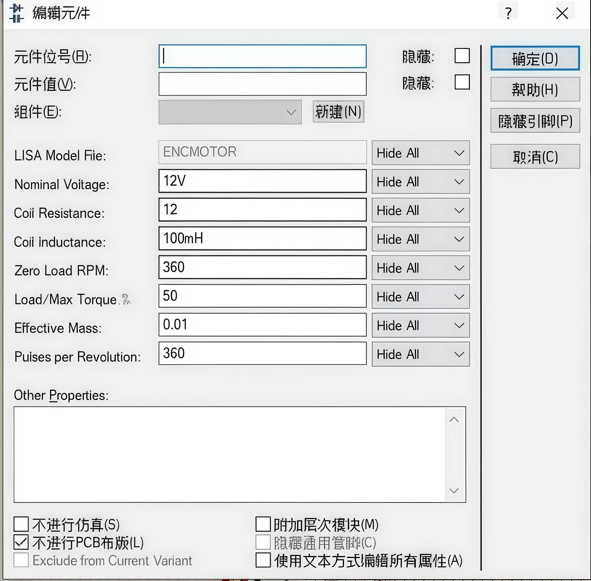591x581 pixels.
Task: Click the Coil Resistance input field
Action: (x=262, y=210)
